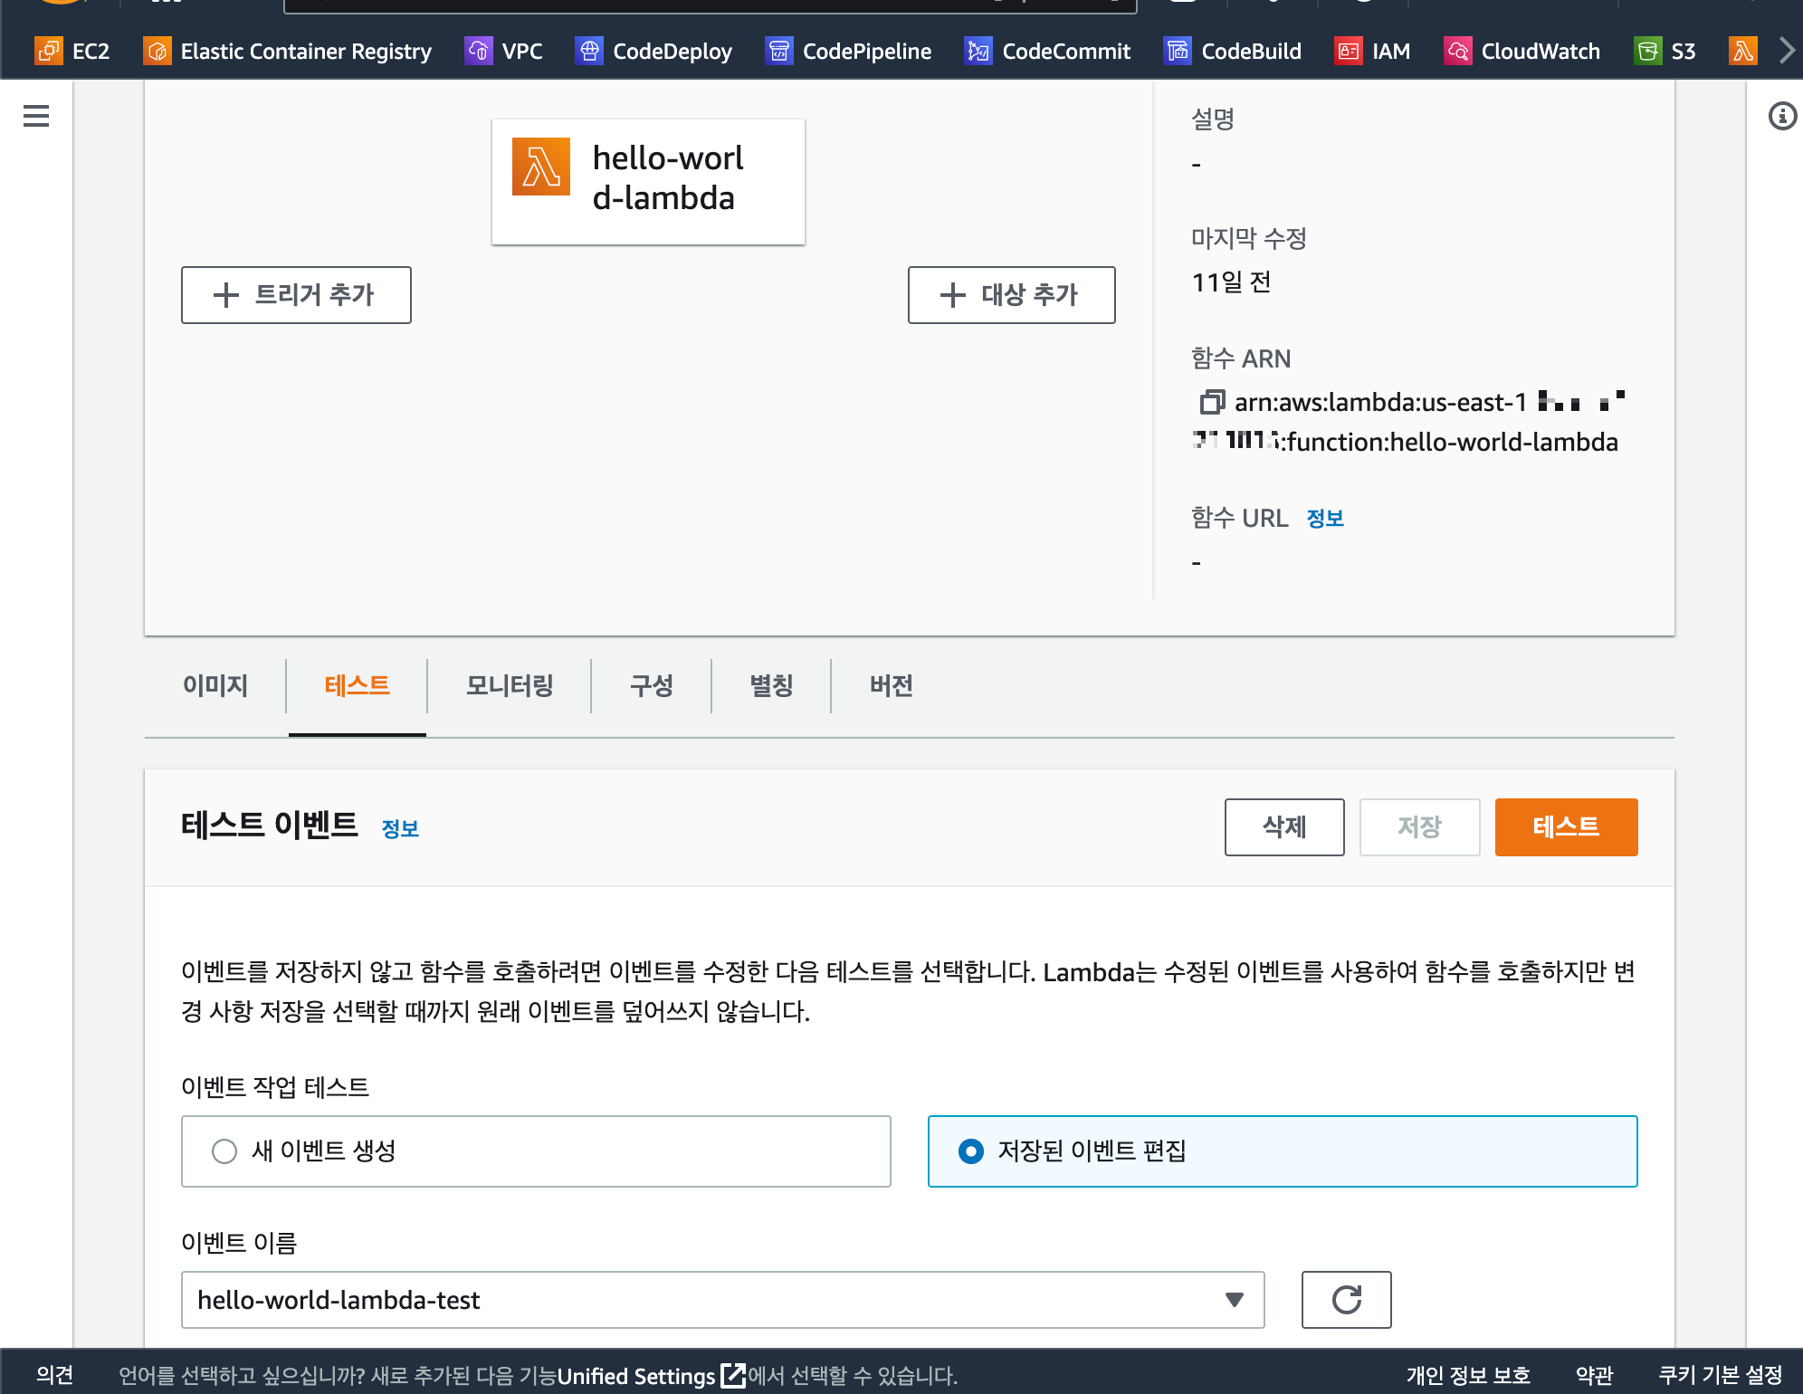The image size is (1803, 1394).
Task: Switch to the 모니터링 tab
Action: click(x=510, y=686)
